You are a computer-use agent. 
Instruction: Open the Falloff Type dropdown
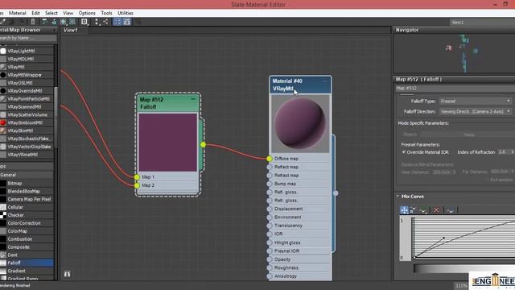pyautogui.click(x=476, y=101)
